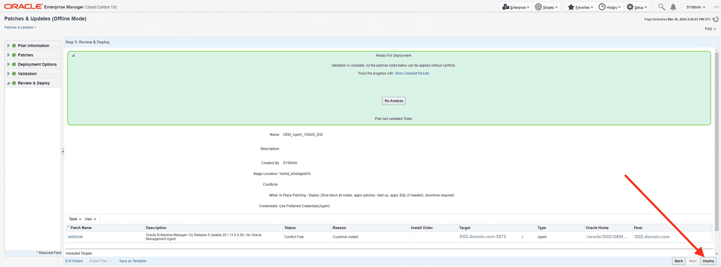Open the View menu
The height and width of the screenshot is (267, 721).
coord(90,219)
